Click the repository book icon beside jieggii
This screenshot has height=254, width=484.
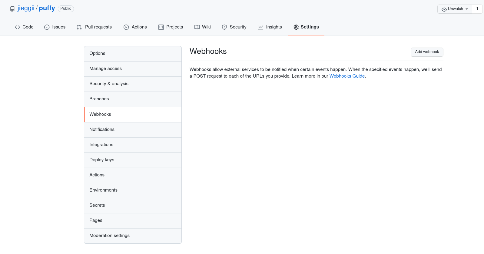coord(12,9)
